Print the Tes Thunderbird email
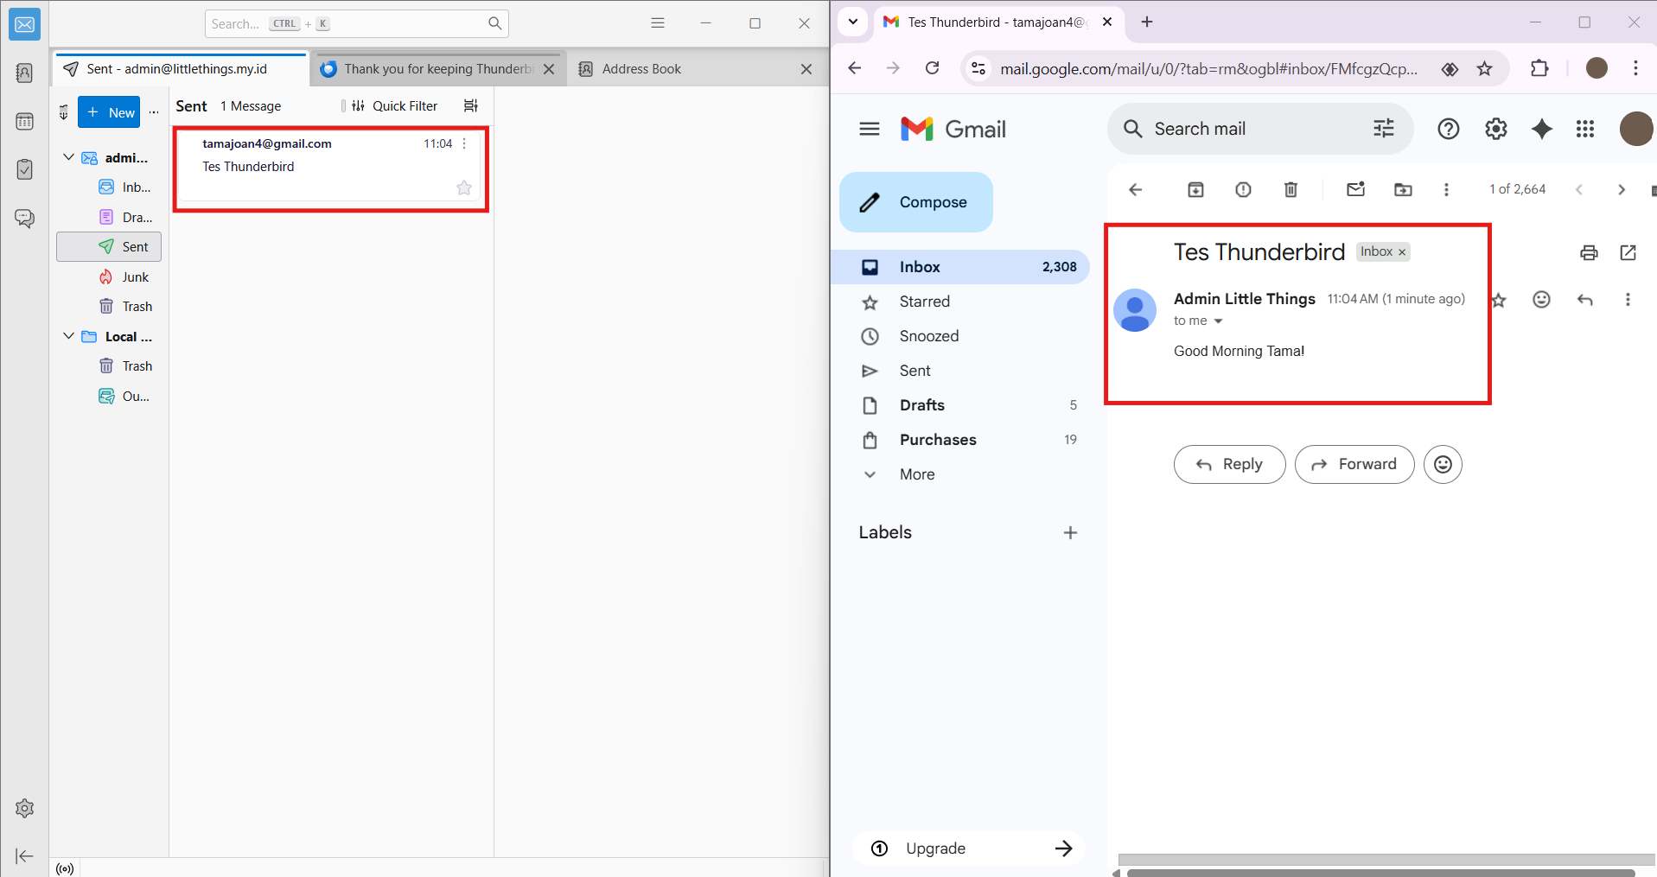The height and width of the screenshot is (877, 1657). pos(1589,252)
